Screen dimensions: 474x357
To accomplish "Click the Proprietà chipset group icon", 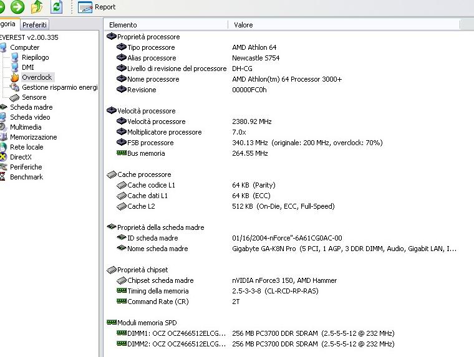I will click(112, 269).
